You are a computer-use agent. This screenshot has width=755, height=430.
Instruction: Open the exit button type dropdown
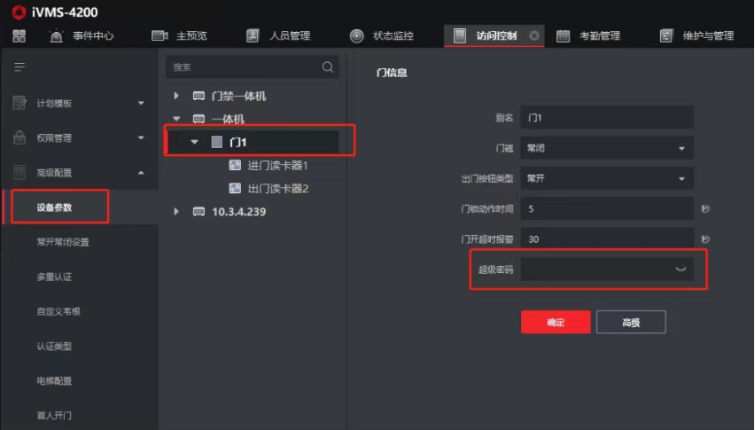tap(607, 178)
